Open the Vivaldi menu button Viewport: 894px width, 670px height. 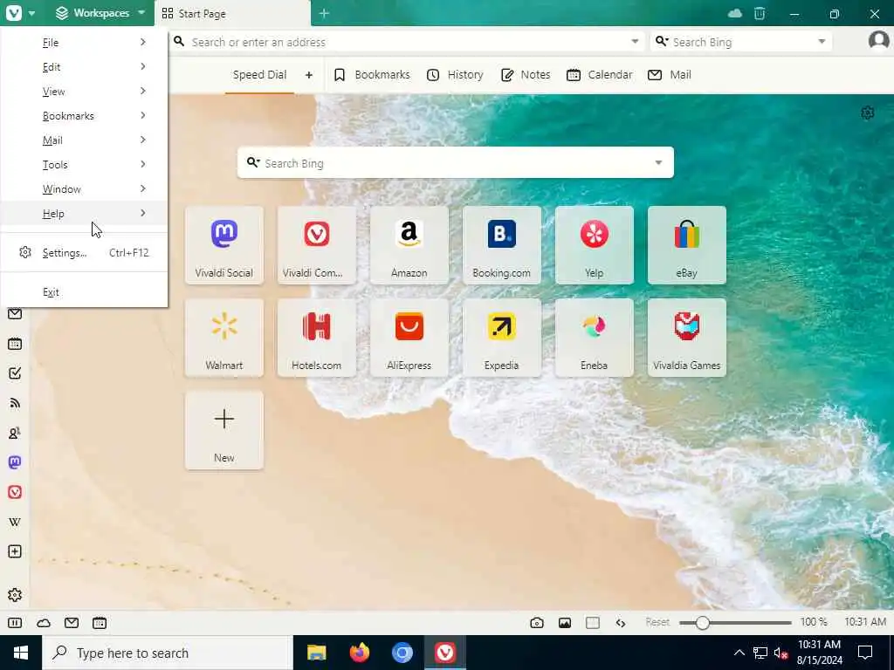click(20, 12)
